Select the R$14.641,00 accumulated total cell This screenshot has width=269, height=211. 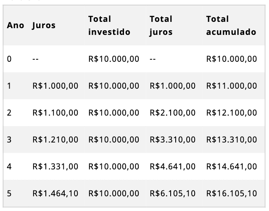point(232,166)
